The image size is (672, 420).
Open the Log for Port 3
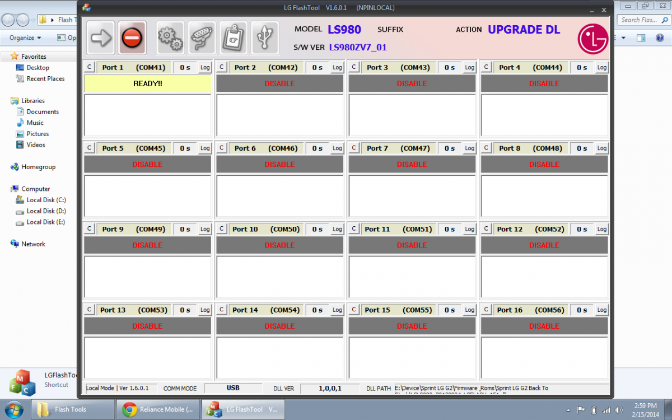[x=469, y=67]
